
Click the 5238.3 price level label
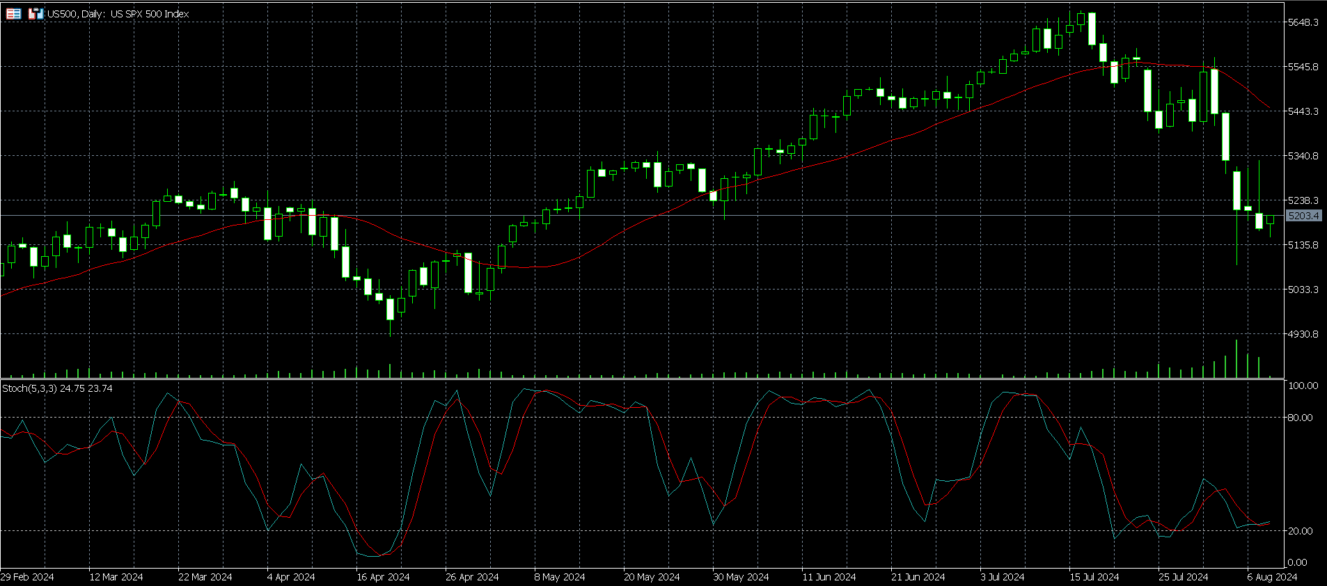(1303, 200)
